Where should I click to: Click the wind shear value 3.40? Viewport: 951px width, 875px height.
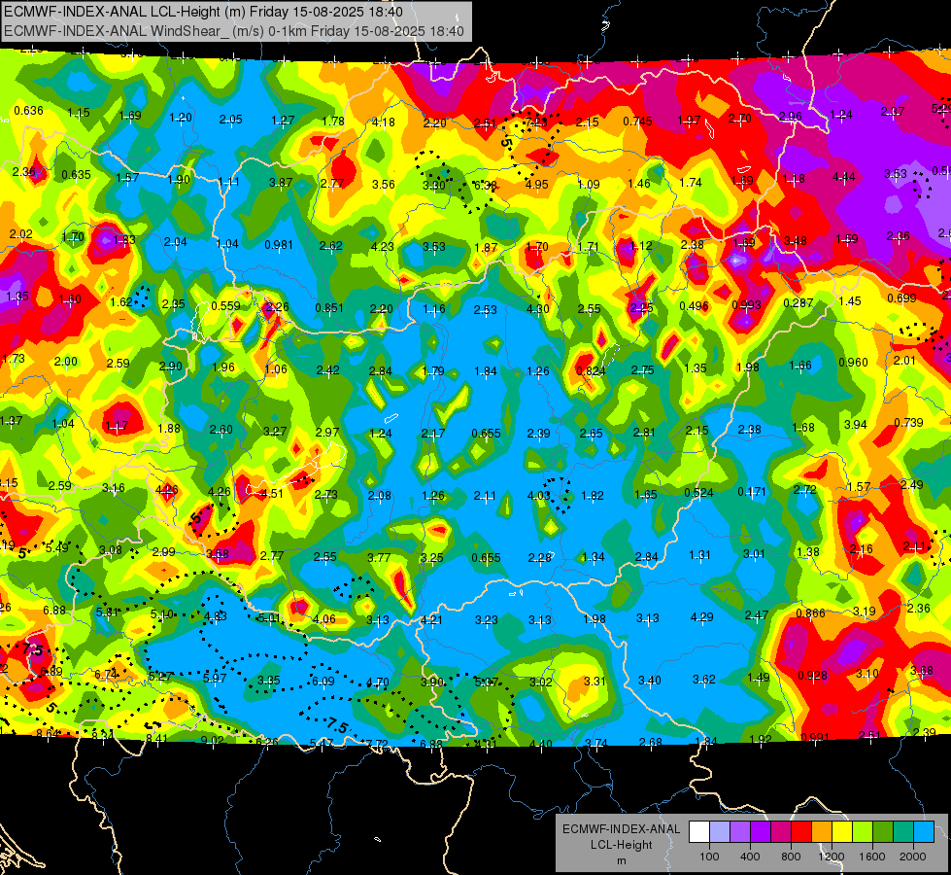click(x=649, y=681)
